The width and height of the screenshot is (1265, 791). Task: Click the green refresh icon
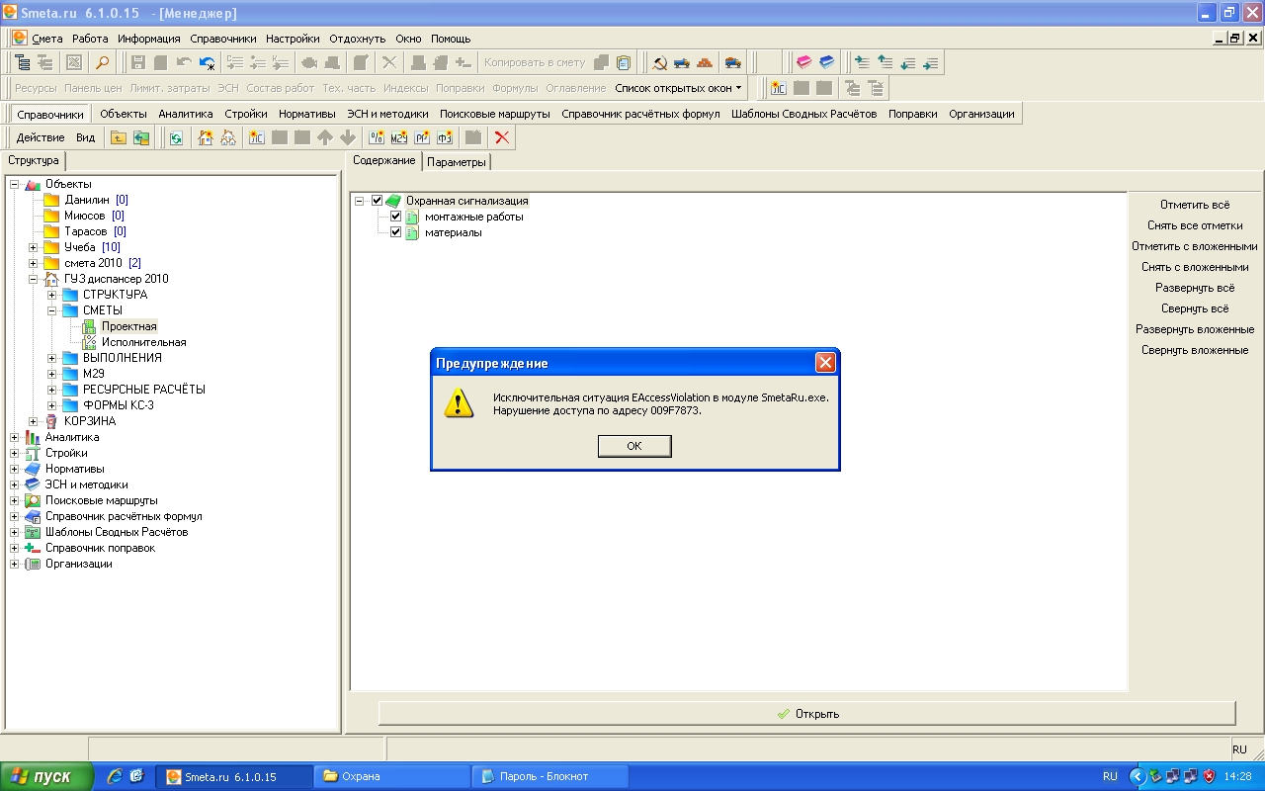[175, 137]
